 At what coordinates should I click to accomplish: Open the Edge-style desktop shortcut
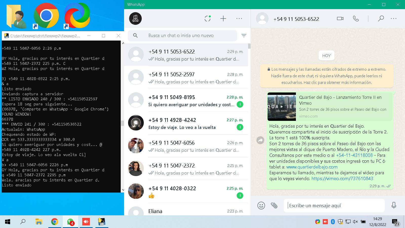point(77,16)
